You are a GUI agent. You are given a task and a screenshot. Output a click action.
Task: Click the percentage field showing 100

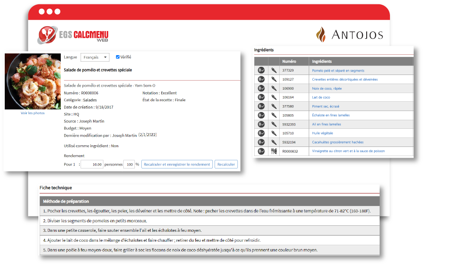(129, 164)
